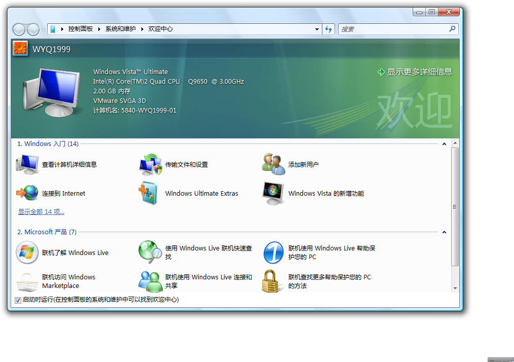Click 显示更多详细信息 link

click(x=420, y=72)
